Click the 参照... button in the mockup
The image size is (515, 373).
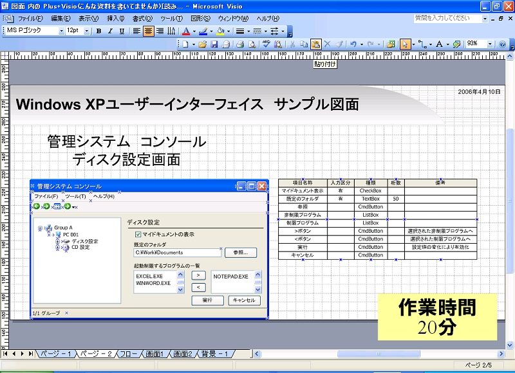tap(241, 253)
